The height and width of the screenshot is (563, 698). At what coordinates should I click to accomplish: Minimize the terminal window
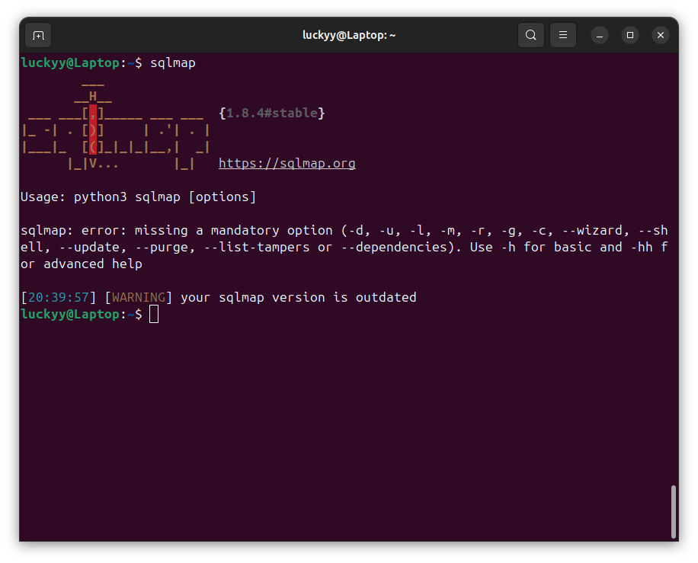(x=600, y=35)
